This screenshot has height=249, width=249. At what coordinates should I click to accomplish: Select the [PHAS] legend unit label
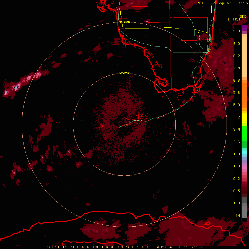(x=234, y=19)
